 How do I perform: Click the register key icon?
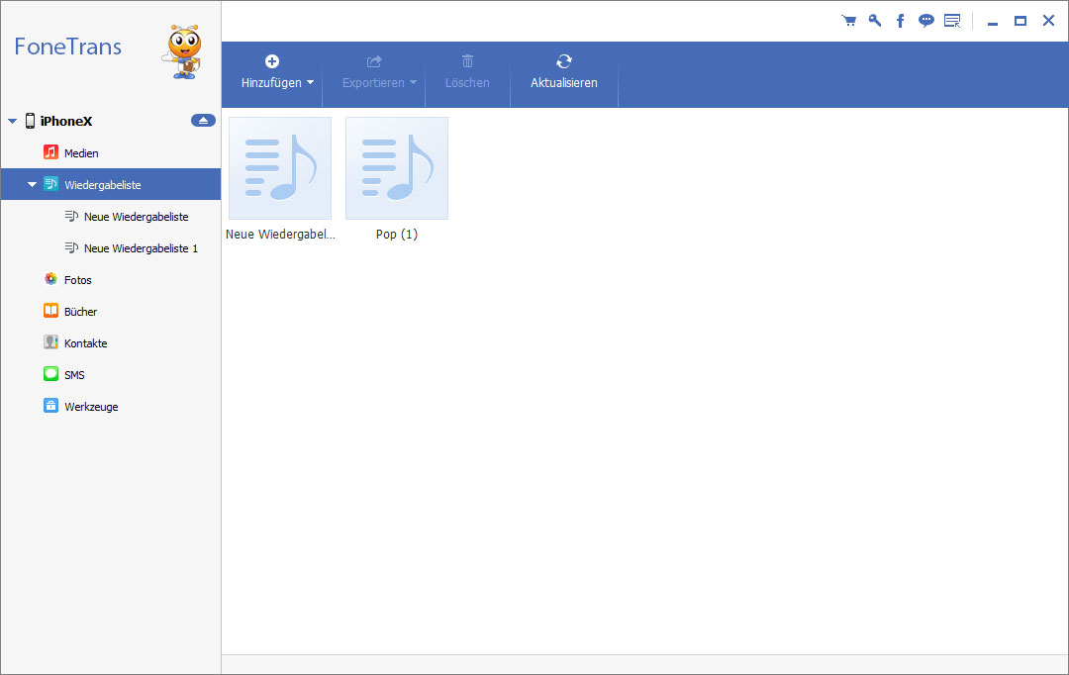pos(875,21)
